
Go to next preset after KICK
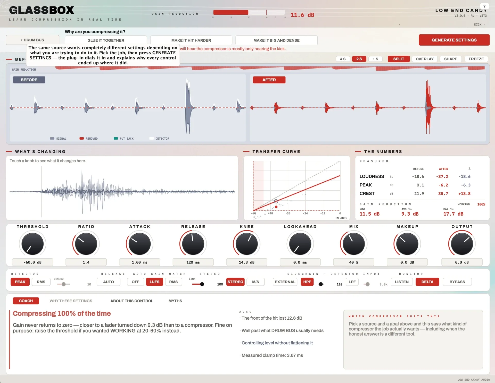pyautogui.click(x=484, y=25)
